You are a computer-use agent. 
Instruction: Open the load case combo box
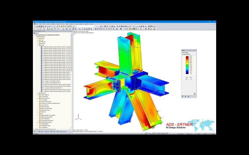(x=84, y=27)
